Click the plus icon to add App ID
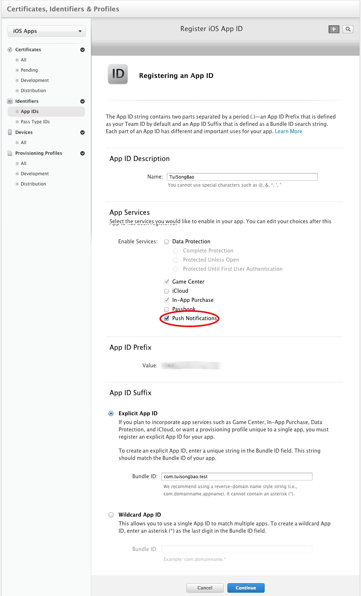The width and height of the screenshot is (361, 596). tap(334, 29)
